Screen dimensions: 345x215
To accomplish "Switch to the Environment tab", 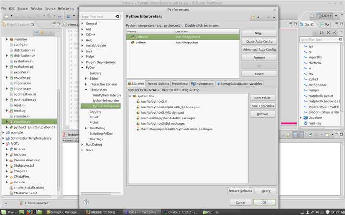I will tap(202, 84).
